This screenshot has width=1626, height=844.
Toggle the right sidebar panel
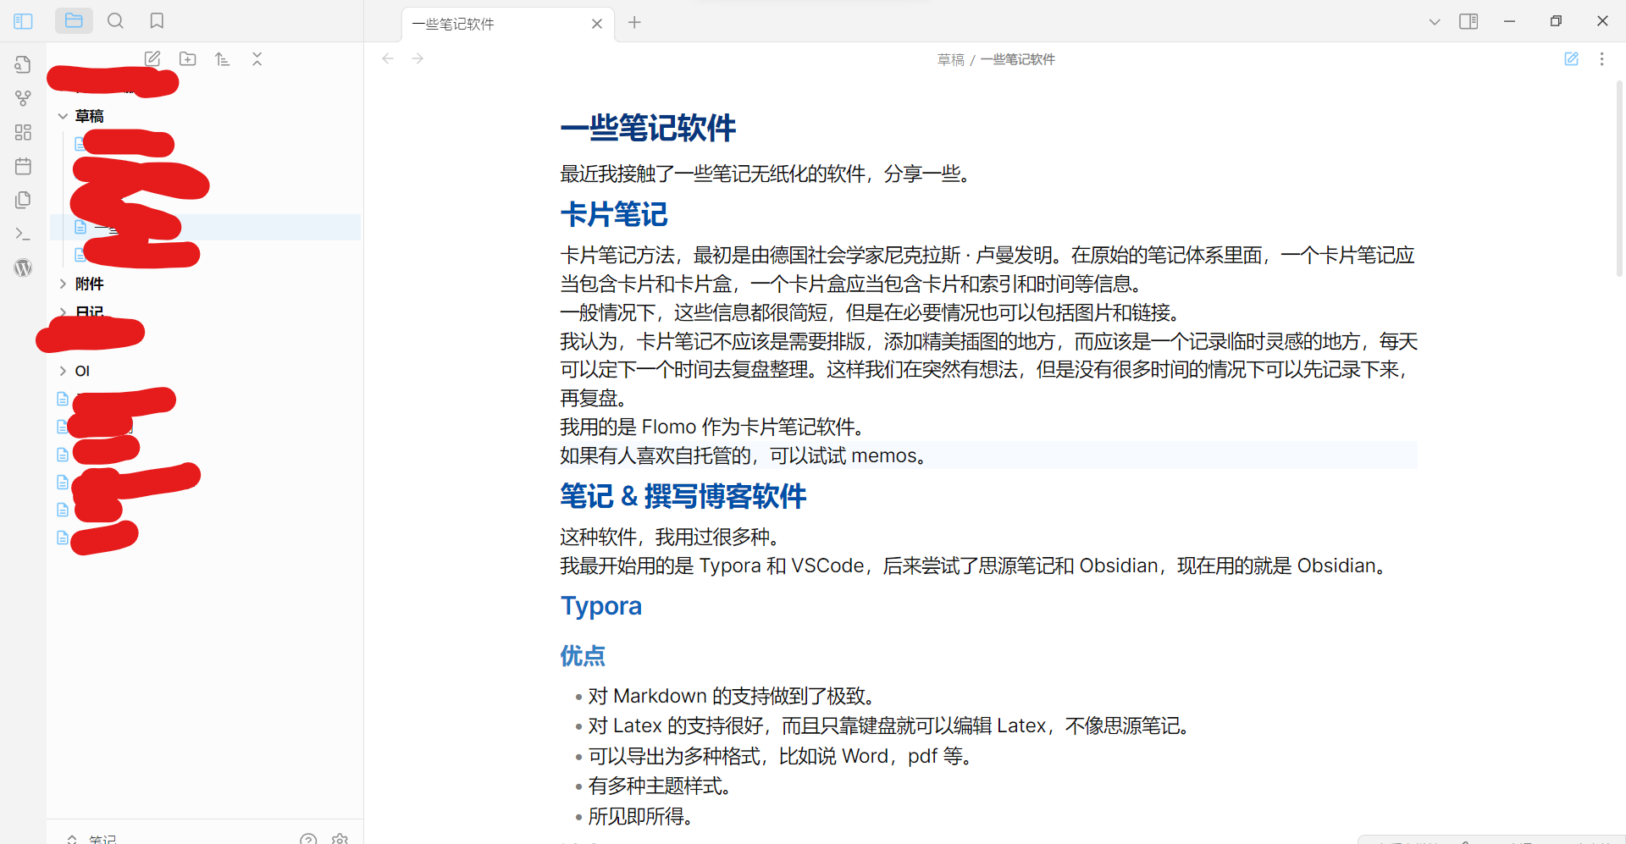coord(1468,21)
